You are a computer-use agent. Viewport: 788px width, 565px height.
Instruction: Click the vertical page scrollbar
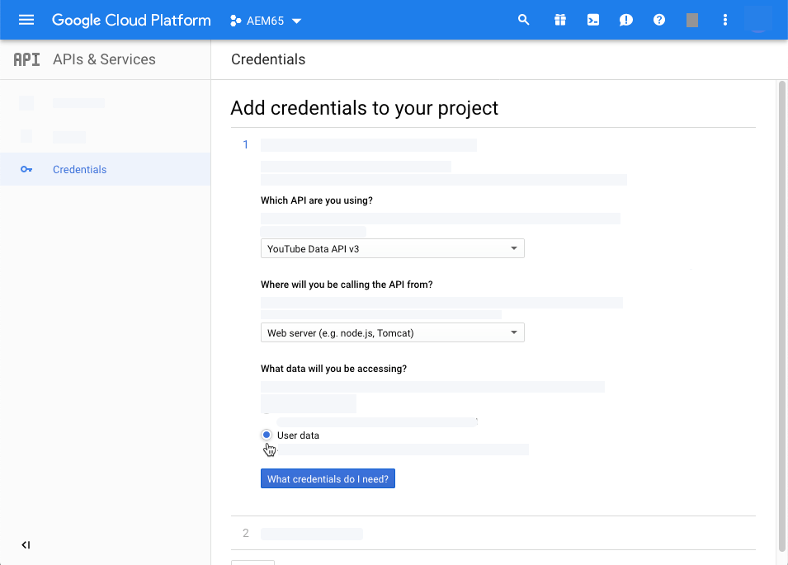click(x=781, y=313)
